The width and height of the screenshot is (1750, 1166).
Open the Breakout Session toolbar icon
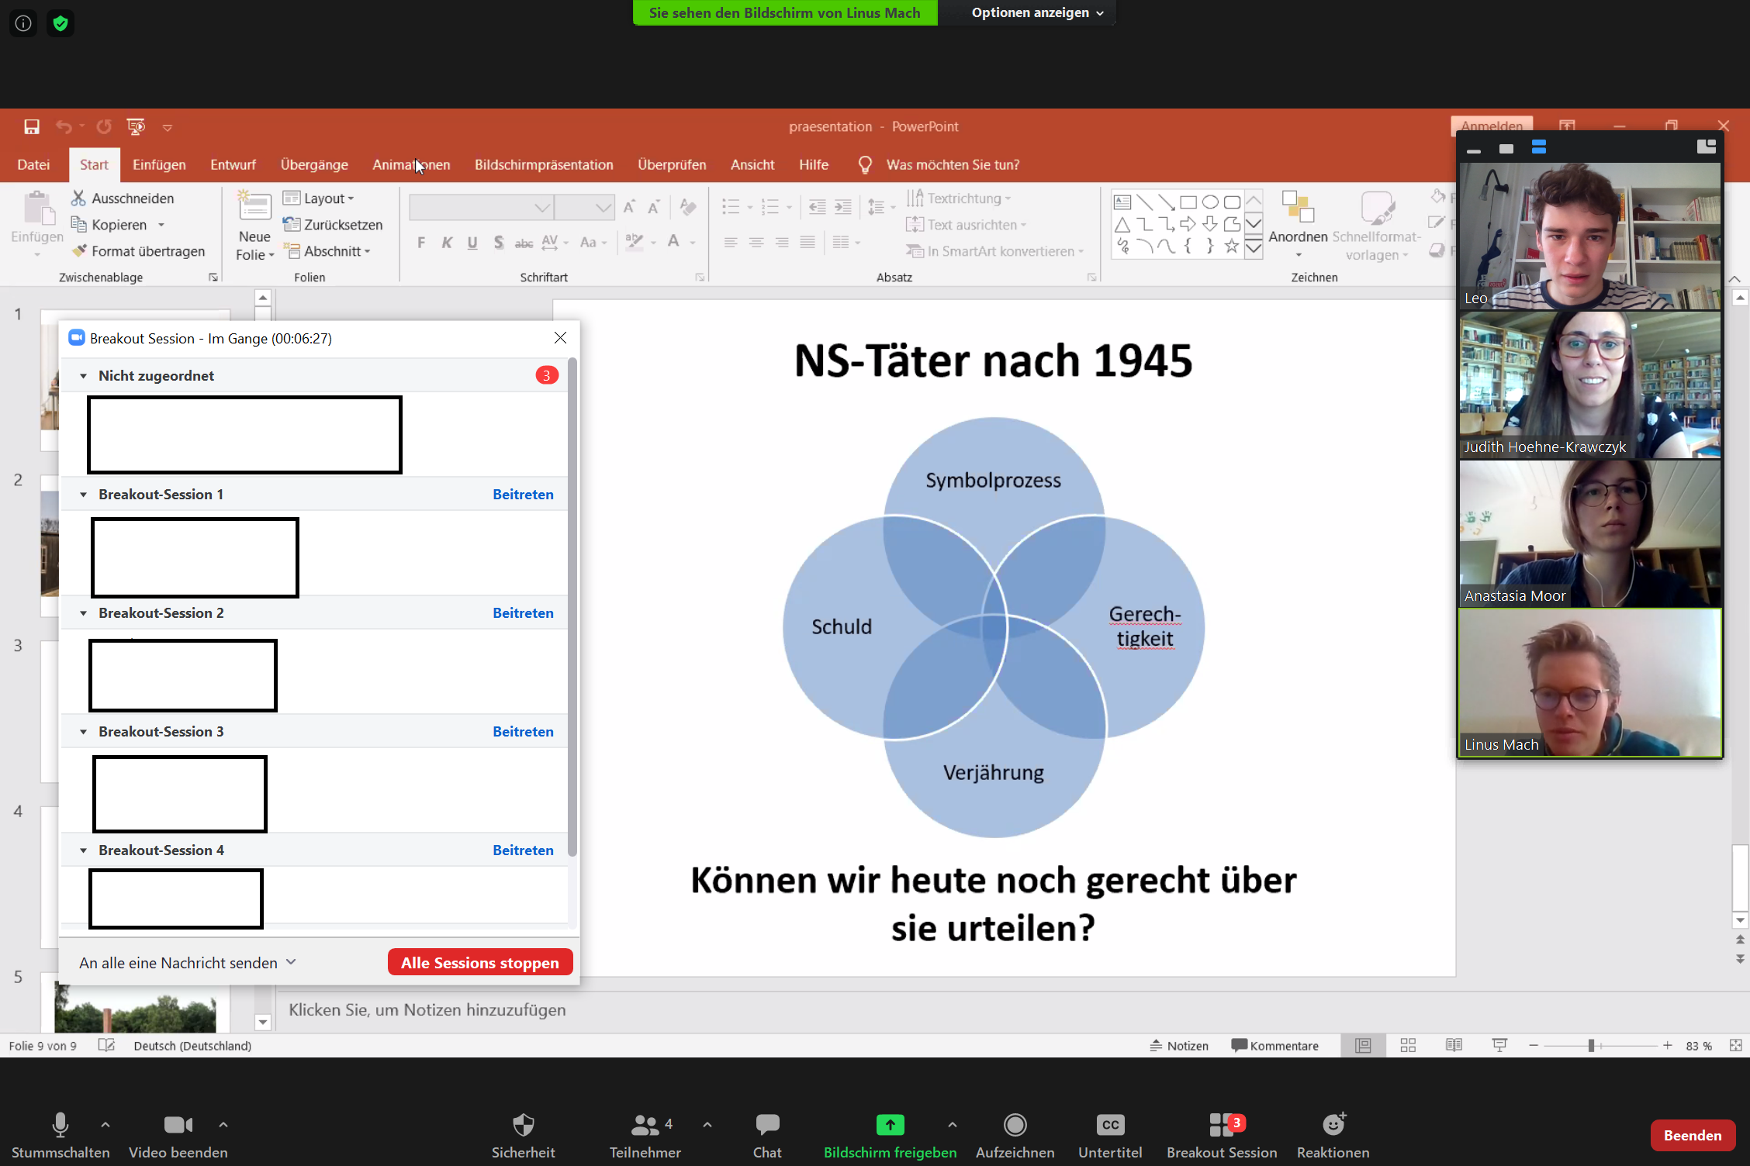pyautogui.click(x=1221, y=1125)
